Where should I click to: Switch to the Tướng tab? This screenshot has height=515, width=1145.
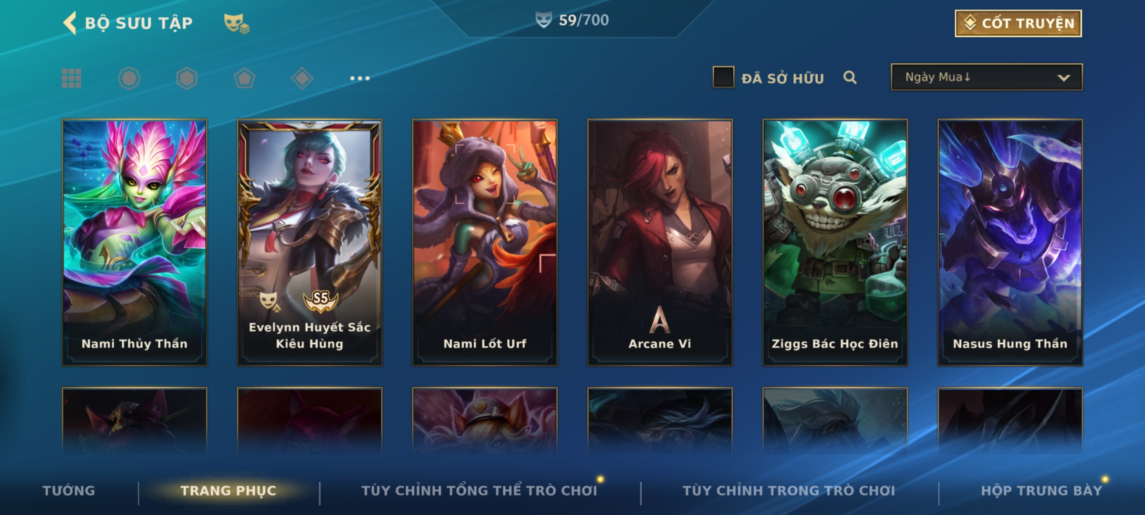[x=69, y=491]
